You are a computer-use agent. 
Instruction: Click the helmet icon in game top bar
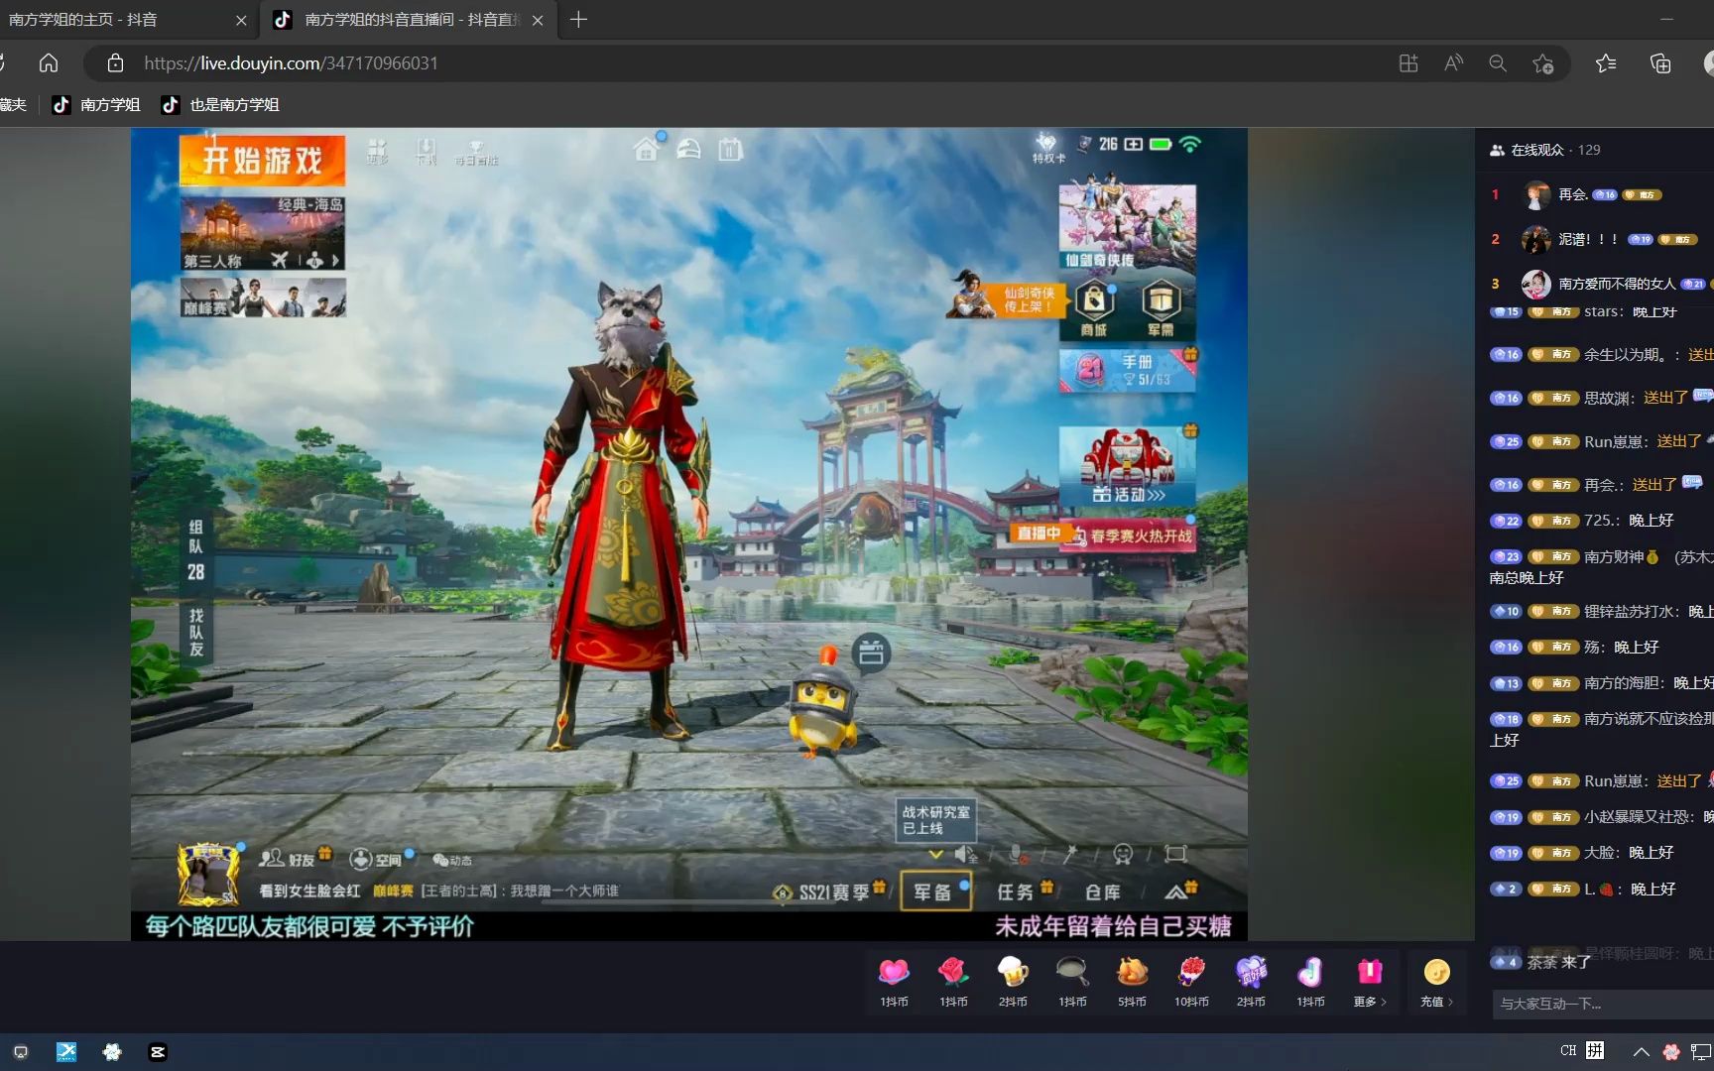tap(688, 150)
